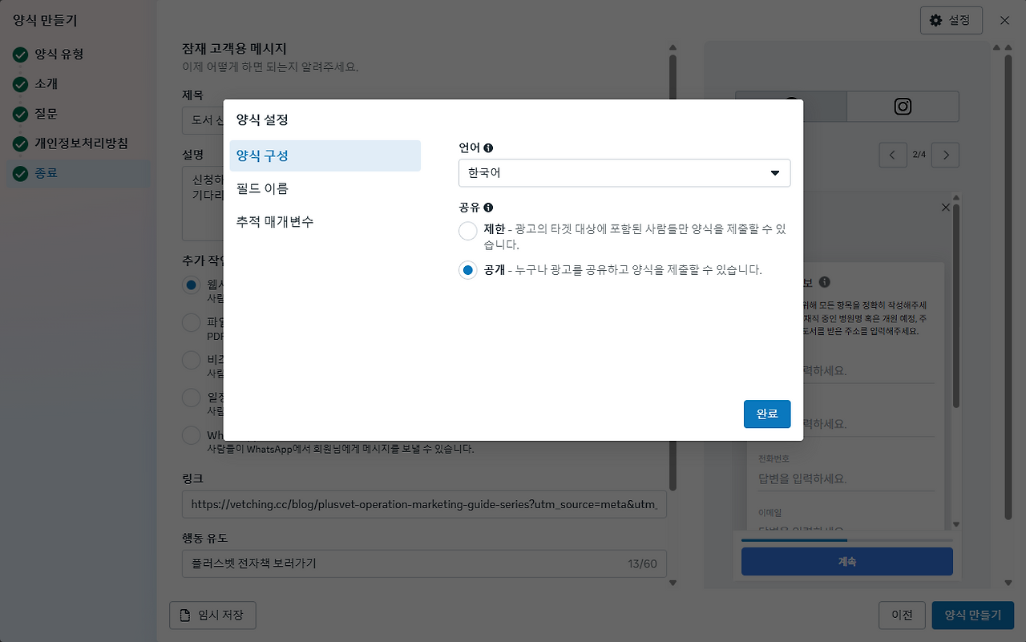
Task: Confirm settings with the 완료 button
Action: point(766,414)
